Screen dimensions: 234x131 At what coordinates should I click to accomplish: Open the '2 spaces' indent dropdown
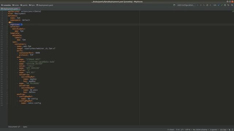214,130
